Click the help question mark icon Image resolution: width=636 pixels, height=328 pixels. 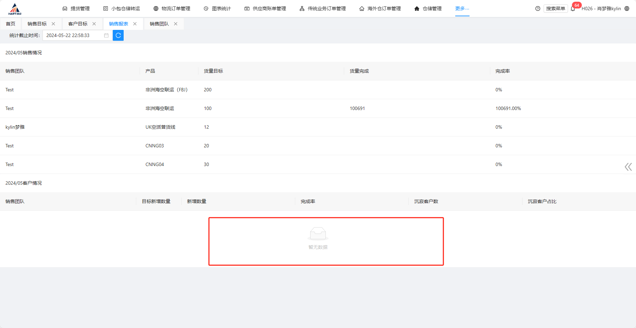[537, 8]
